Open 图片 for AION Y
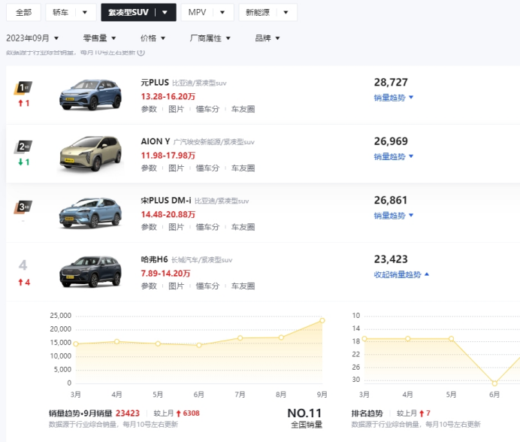 [x=176, y=168]
